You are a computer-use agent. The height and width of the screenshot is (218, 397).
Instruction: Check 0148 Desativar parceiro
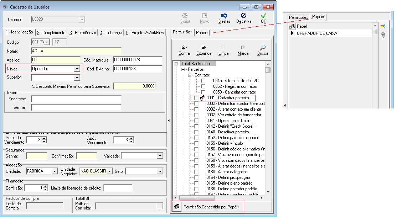pos(196,132)
